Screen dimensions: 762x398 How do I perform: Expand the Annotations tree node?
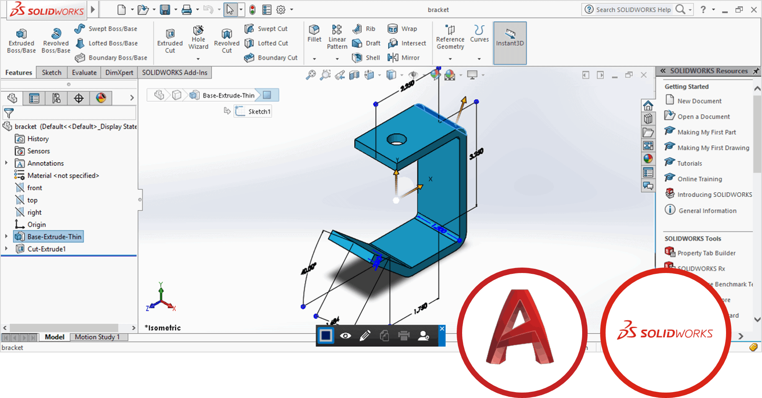point(6,163)
